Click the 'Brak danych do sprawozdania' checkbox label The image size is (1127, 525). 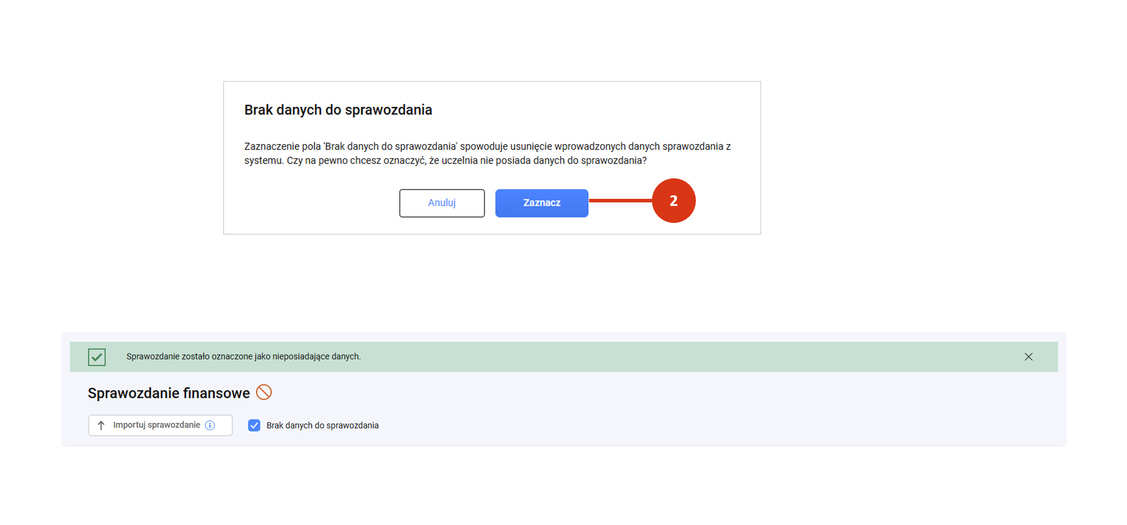coord(322,425)
